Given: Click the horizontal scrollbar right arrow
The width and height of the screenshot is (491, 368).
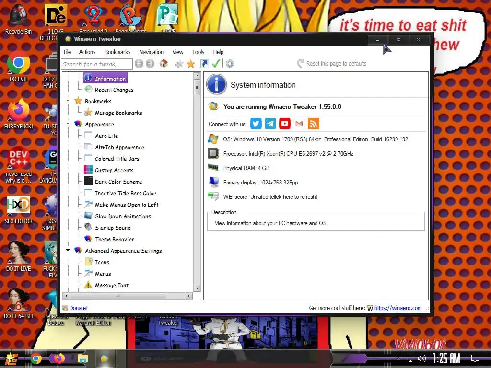Looking at the screenshot, I should 189,296.
